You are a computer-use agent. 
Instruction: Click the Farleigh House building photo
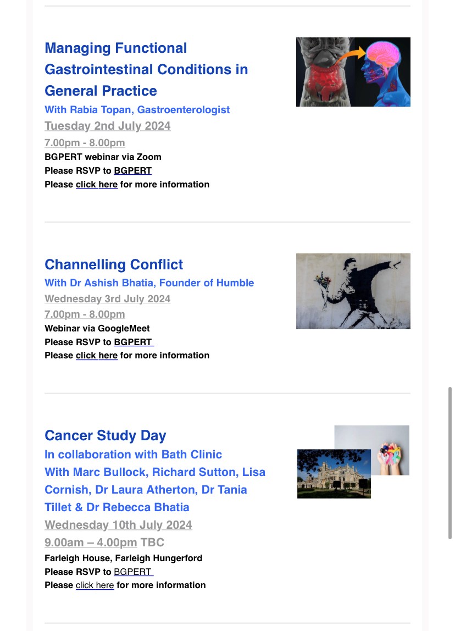pos(334,474)
